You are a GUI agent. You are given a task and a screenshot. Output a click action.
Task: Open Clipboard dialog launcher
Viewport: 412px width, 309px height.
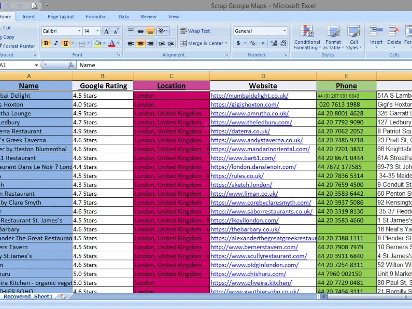(x=35, y=55)
